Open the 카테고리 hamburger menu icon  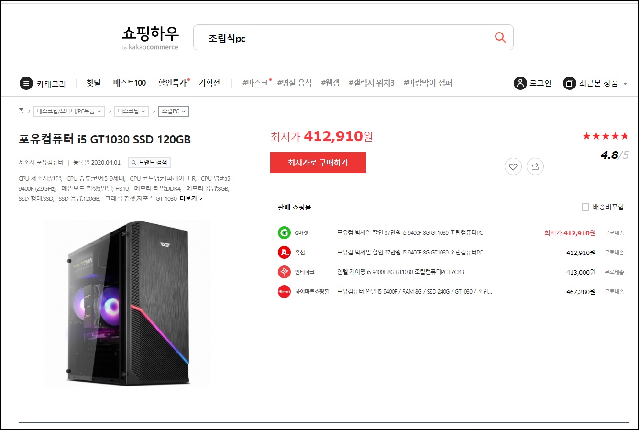26,83
